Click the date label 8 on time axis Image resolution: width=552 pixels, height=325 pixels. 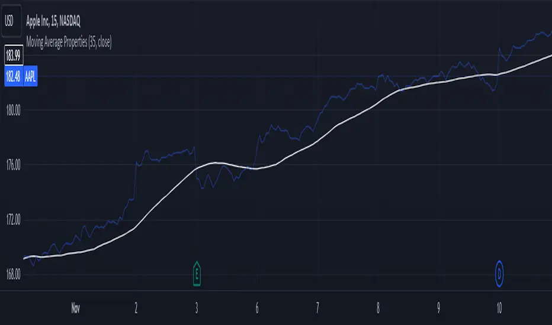(x=378, y=308)
